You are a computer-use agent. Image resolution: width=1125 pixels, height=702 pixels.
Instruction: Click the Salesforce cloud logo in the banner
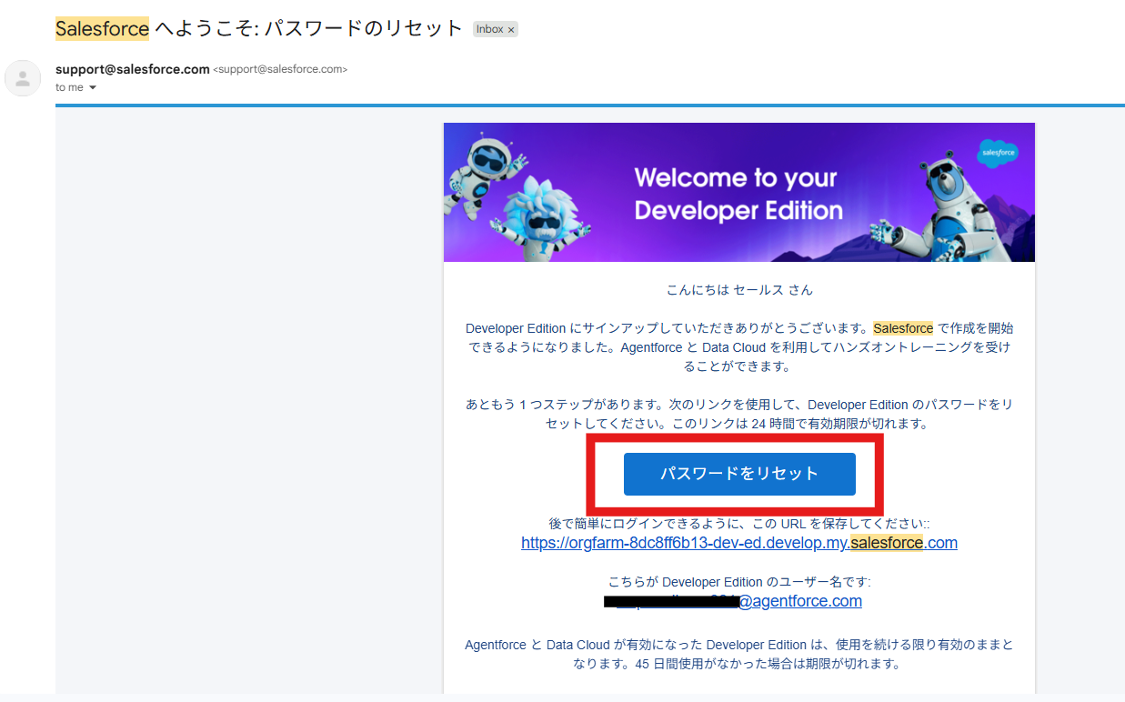click(x=997, y=154)
